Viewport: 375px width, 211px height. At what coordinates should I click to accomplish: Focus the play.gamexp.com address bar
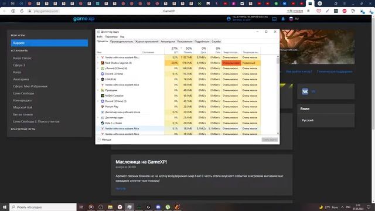(x=46, y=11)
